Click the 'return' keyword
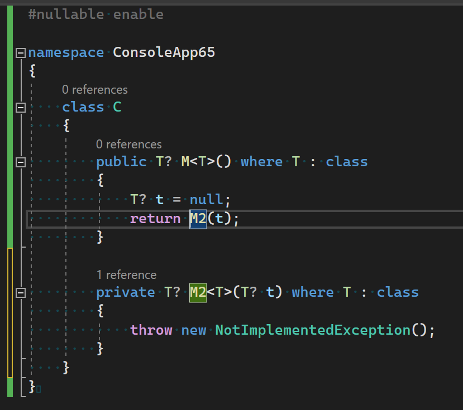 tap(155, 219)
